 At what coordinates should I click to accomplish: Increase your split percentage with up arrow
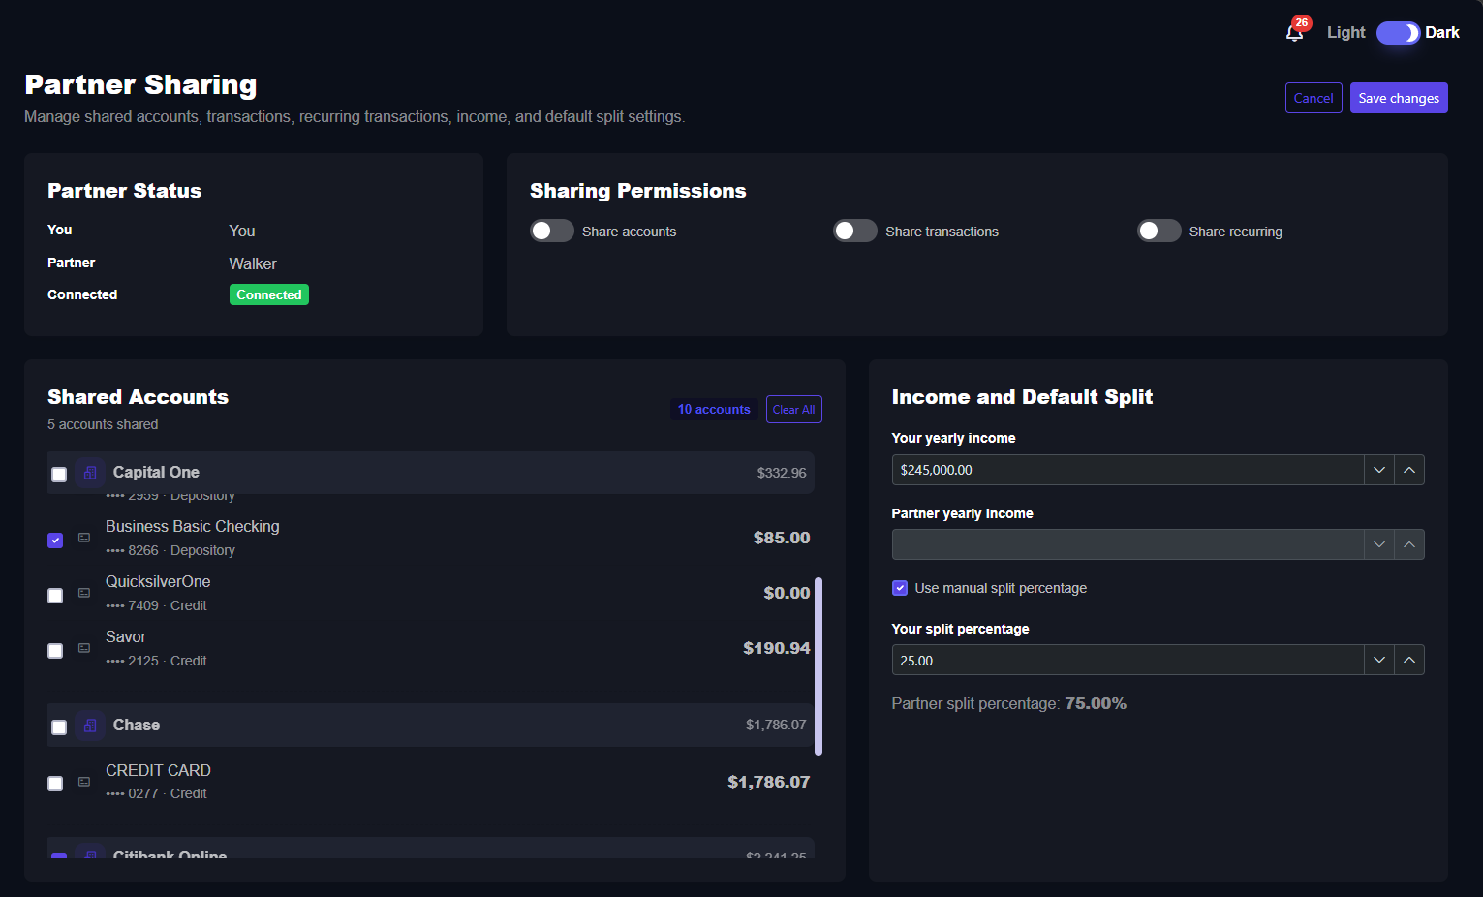(x=1409, y=660)
